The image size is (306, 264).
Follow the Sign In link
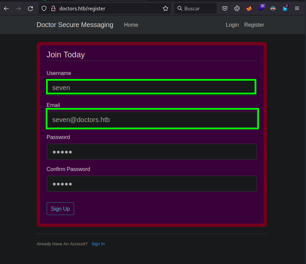pyautogui.click(x=98, y=244)
